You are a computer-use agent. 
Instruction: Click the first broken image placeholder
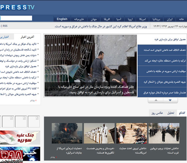click(34, 122)
